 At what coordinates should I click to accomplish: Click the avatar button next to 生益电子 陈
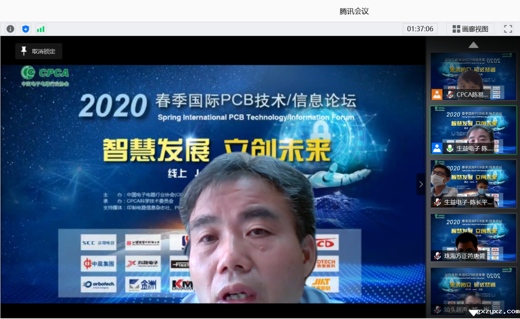pos(437,148)
